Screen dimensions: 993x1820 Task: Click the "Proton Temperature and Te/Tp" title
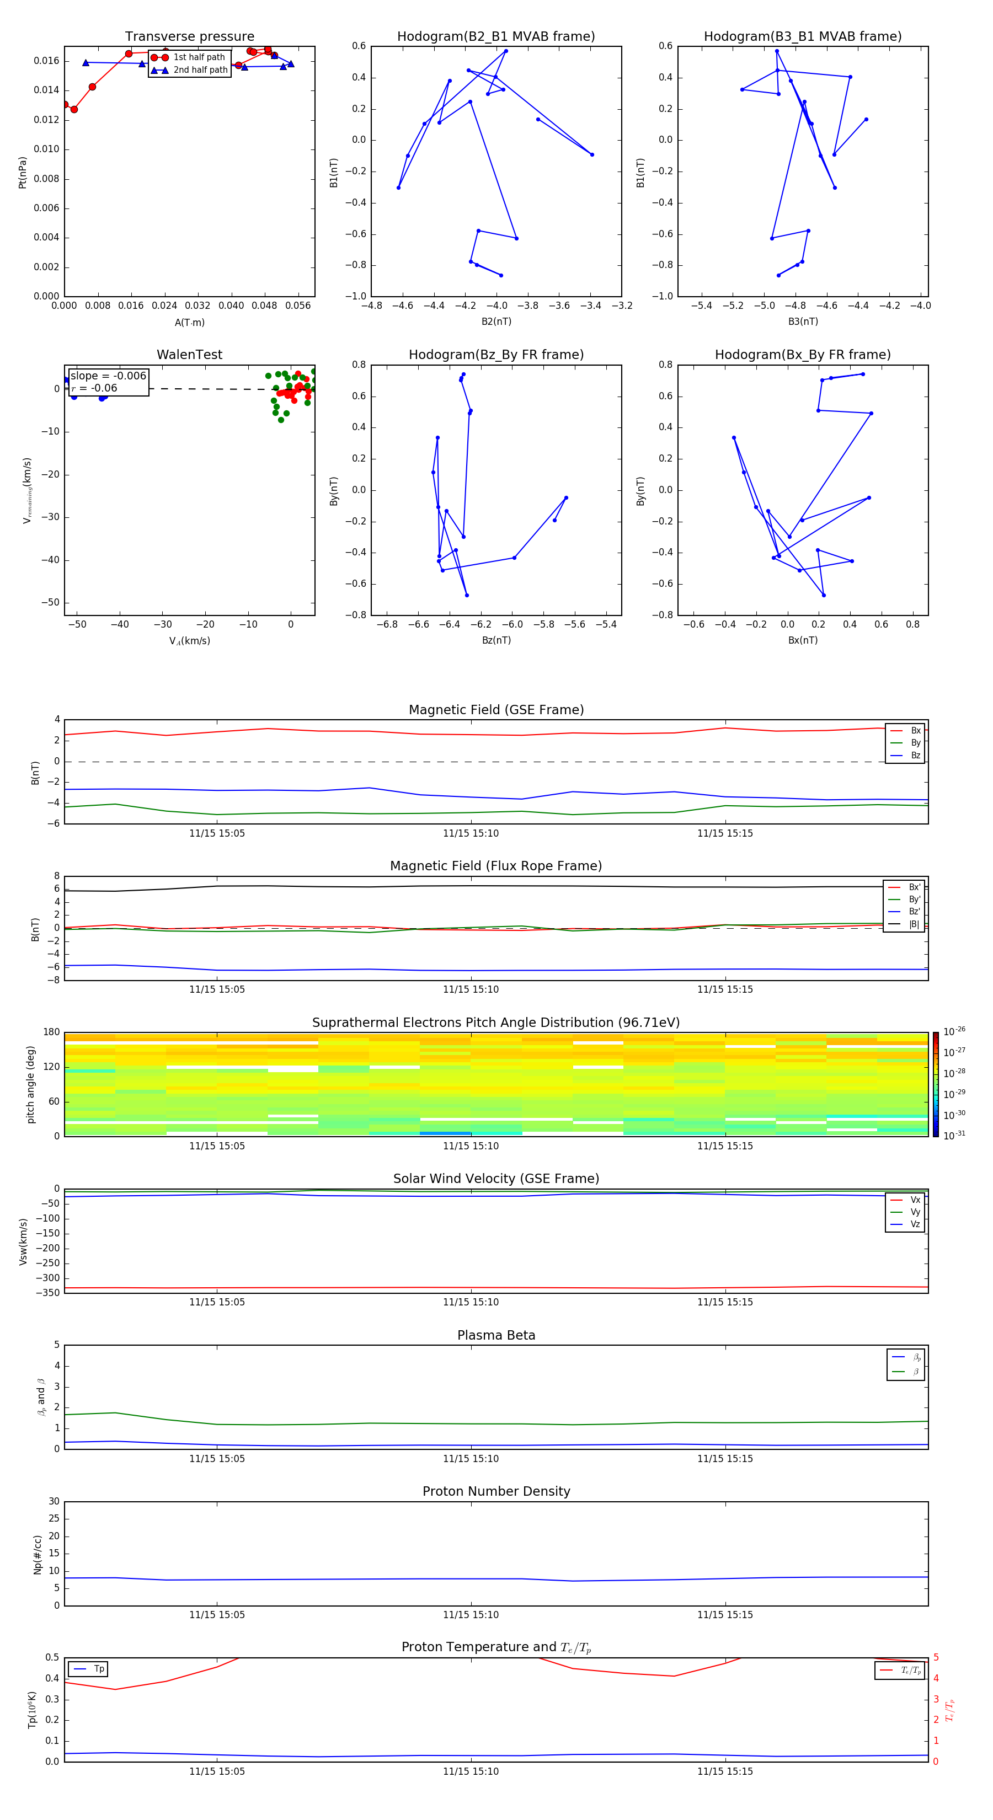click(x=496, y=1647)
